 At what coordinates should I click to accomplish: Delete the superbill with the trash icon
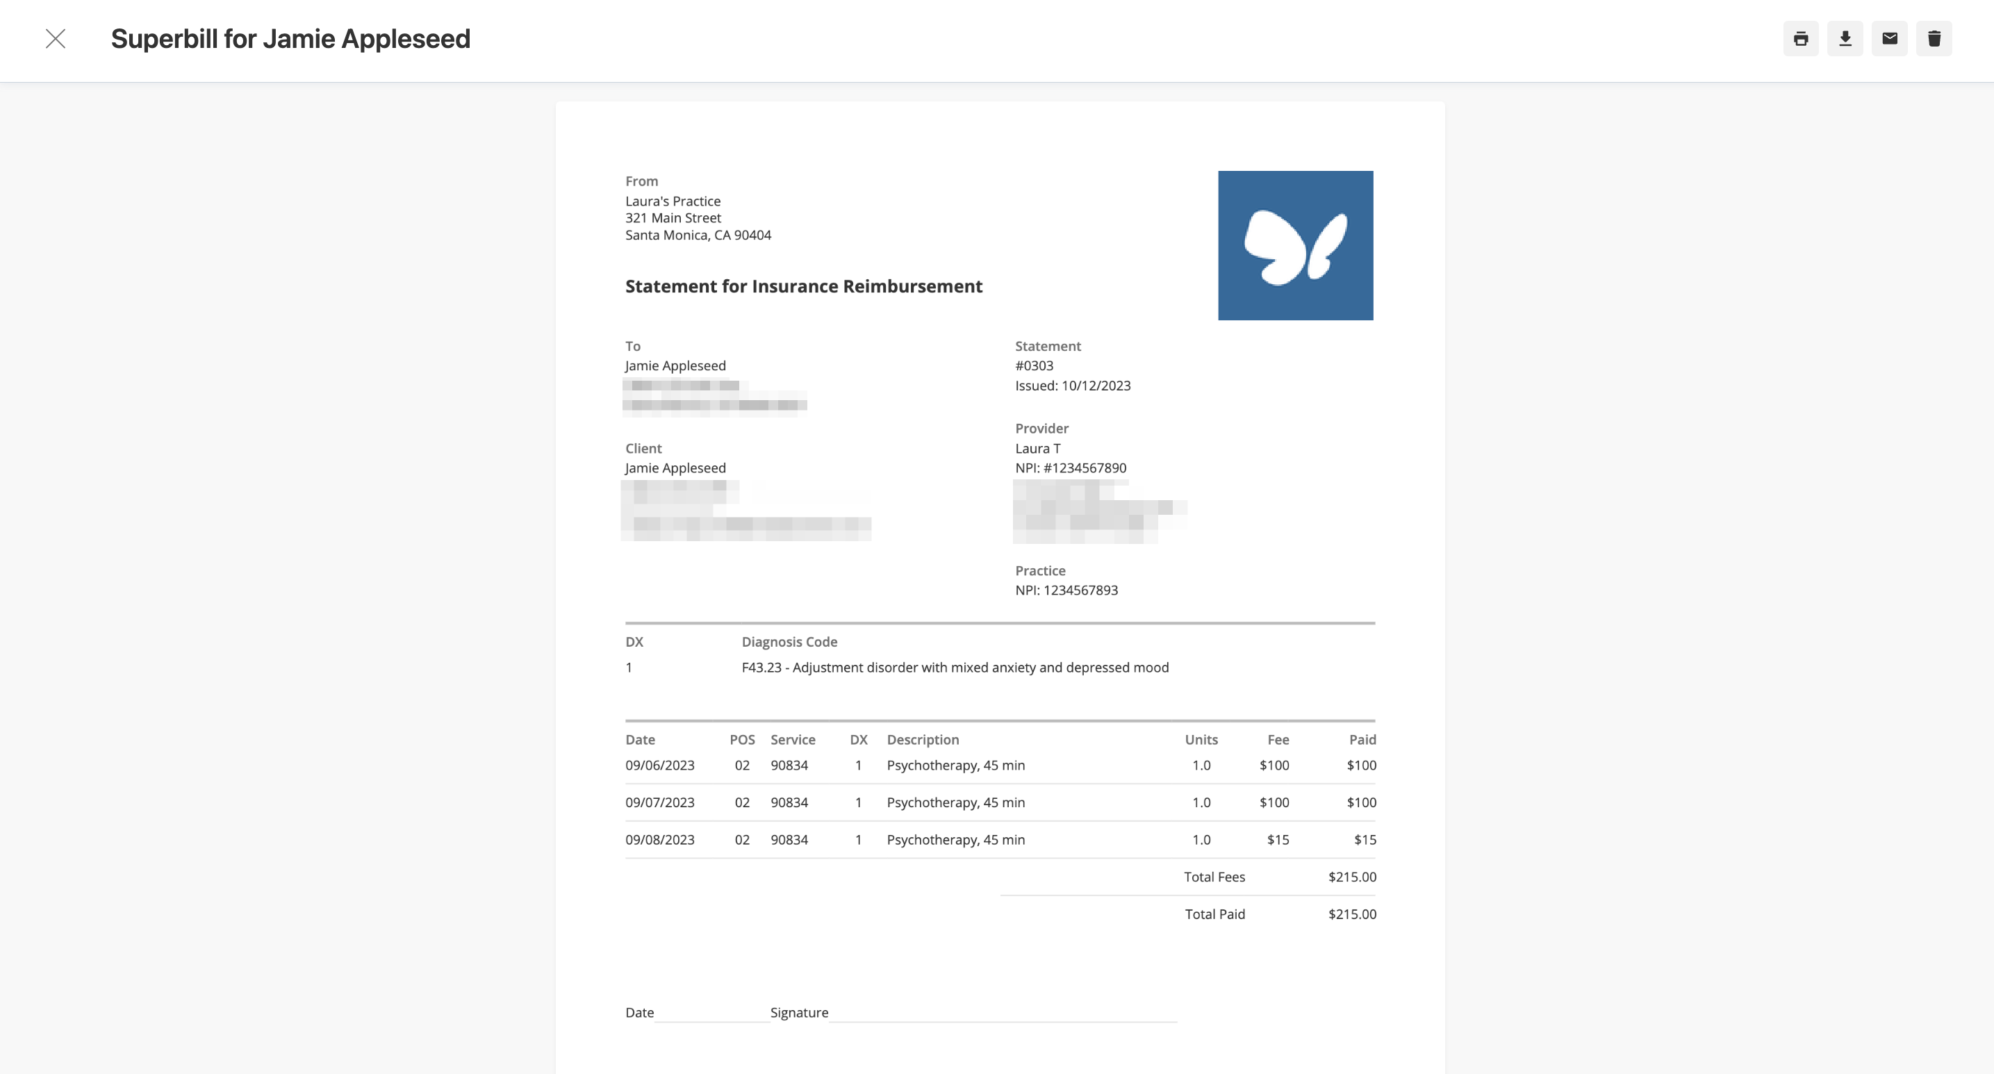click(1934, 38)
